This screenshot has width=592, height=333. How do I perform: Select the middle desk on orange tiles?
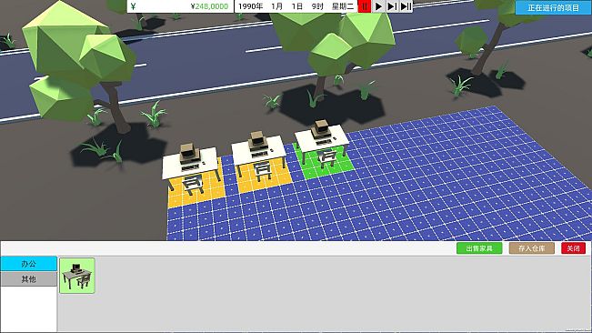pyautogui.click(x=259, y=157)
